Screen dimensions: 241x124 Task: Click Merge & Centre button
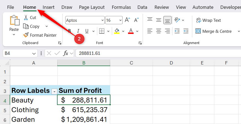point(213,31)
